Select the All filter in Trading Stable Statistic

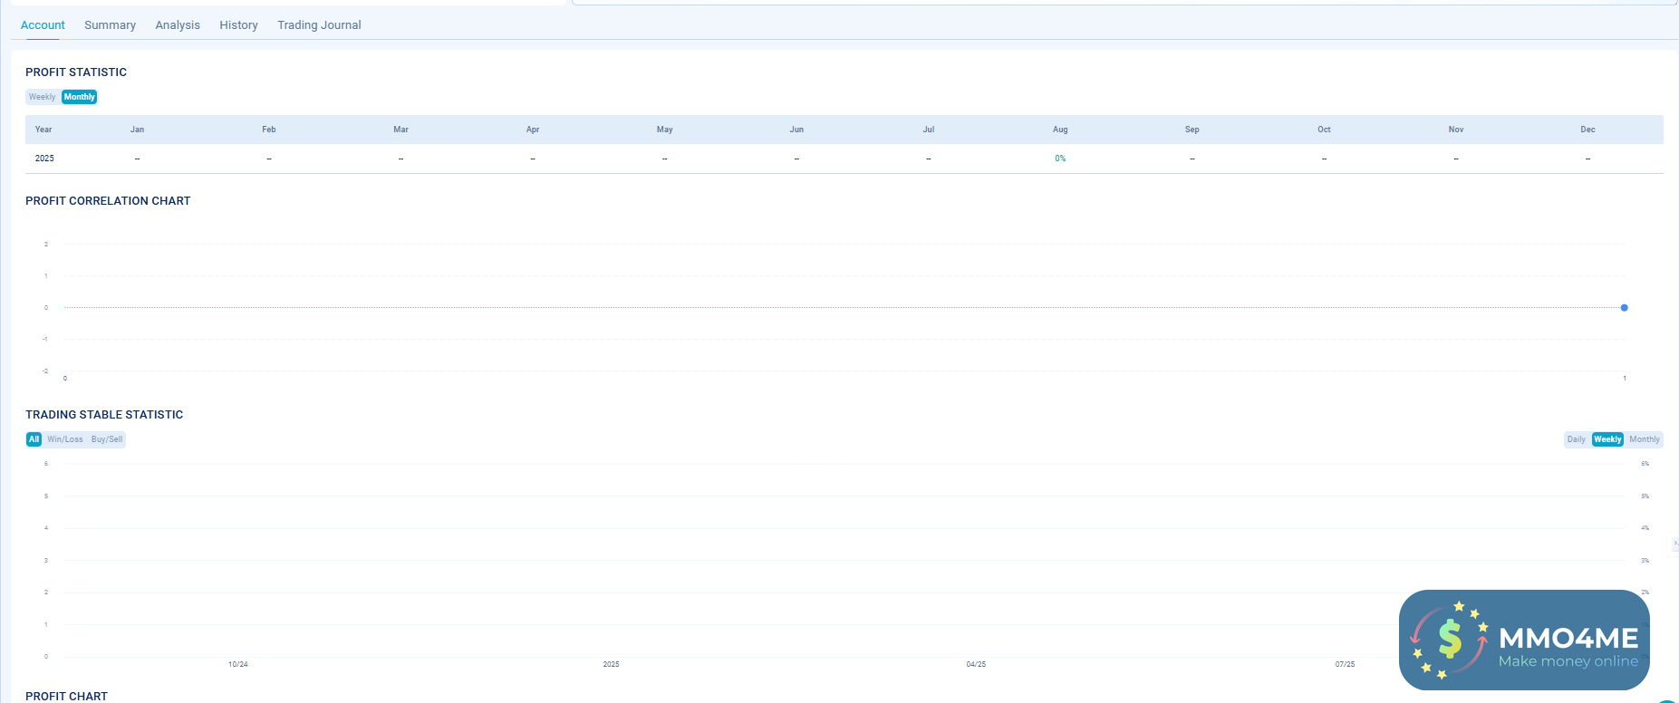point(34,439)
